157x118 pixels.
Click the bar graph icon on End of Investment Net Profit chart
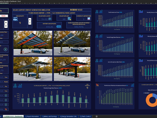(x=101, y=60)
